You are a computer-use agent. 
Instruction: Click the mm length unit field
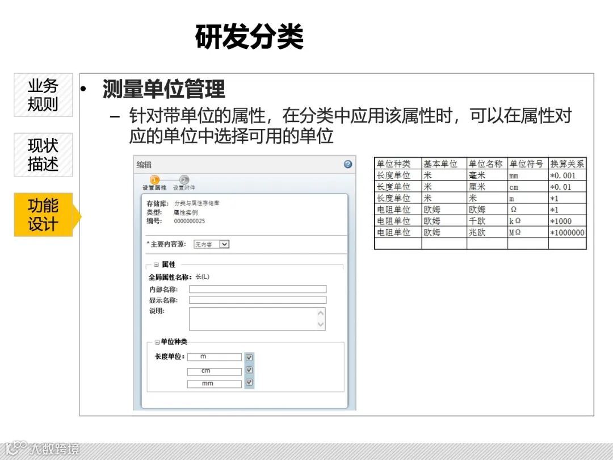pos(214,384)
